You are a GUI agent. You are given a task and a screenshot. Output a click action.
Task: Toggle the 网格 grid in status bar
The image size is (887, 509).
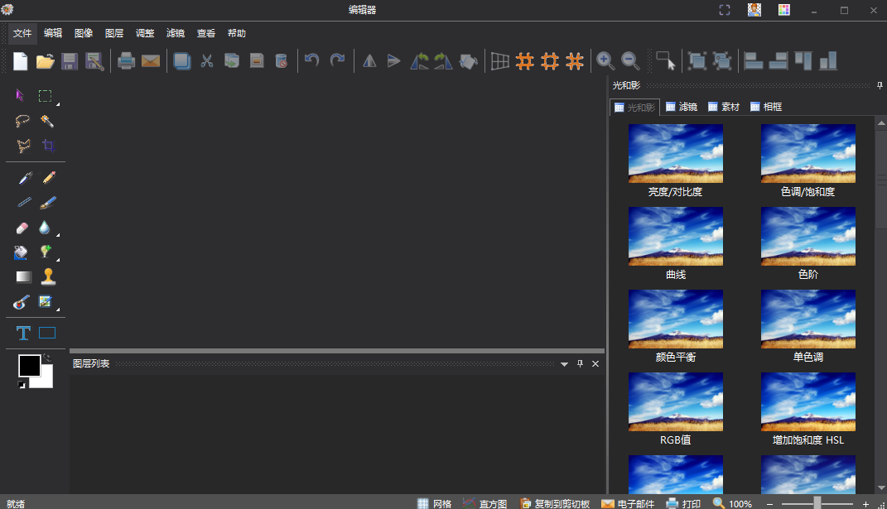[434, 503]
